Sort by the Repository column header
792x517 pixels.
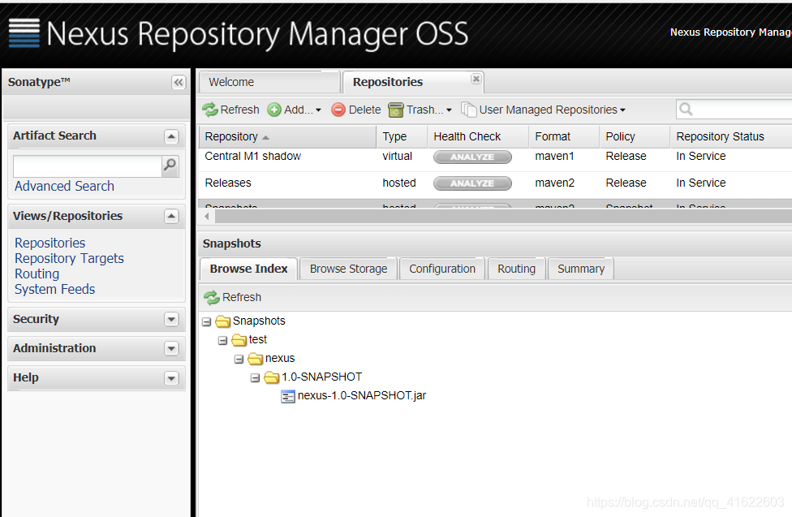click(x=288, y=136)
